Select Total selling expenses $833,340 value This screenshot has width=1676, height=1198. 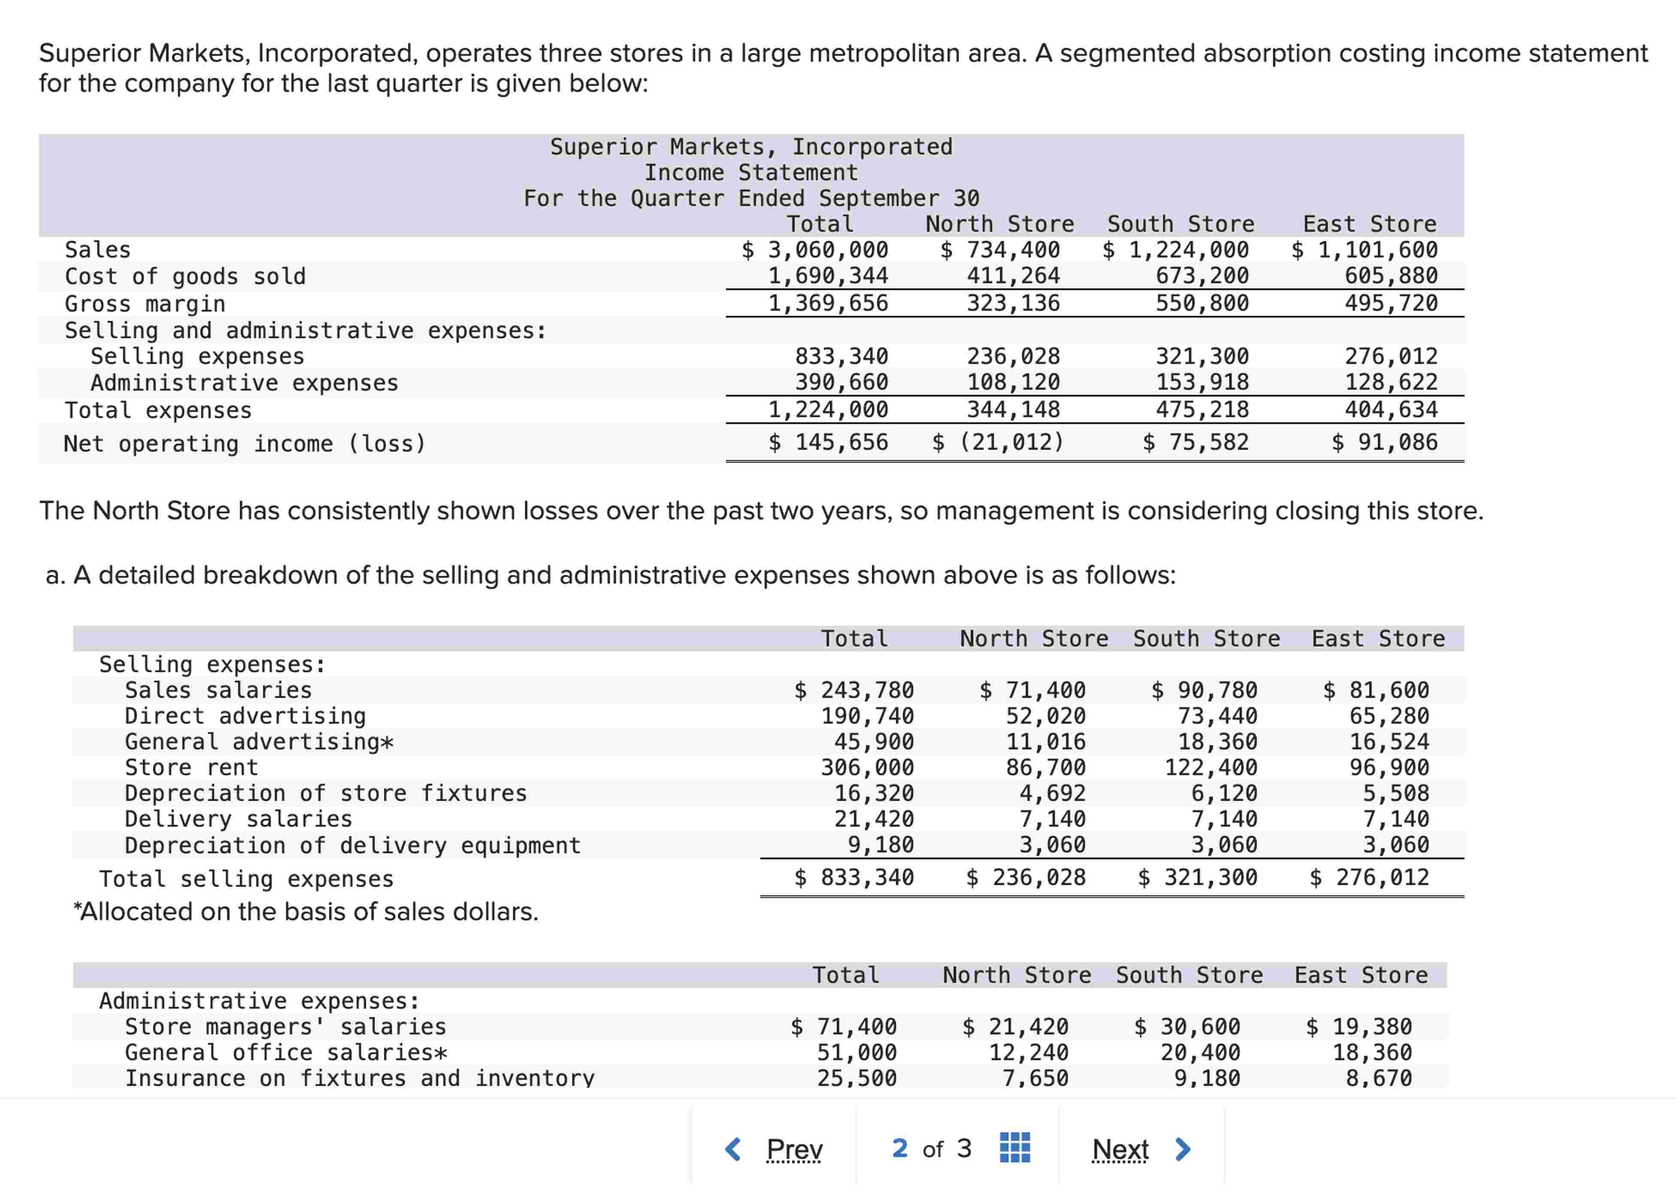click(854, 877)
